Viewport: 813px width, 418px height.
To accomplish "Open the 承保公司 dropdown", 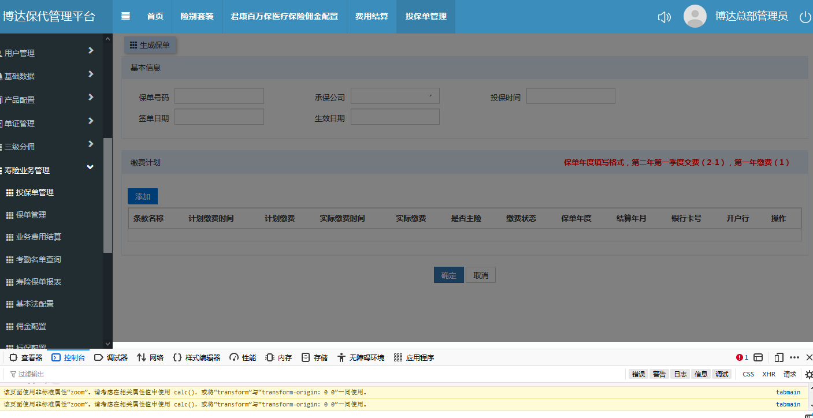I will [x=395, y=96].
